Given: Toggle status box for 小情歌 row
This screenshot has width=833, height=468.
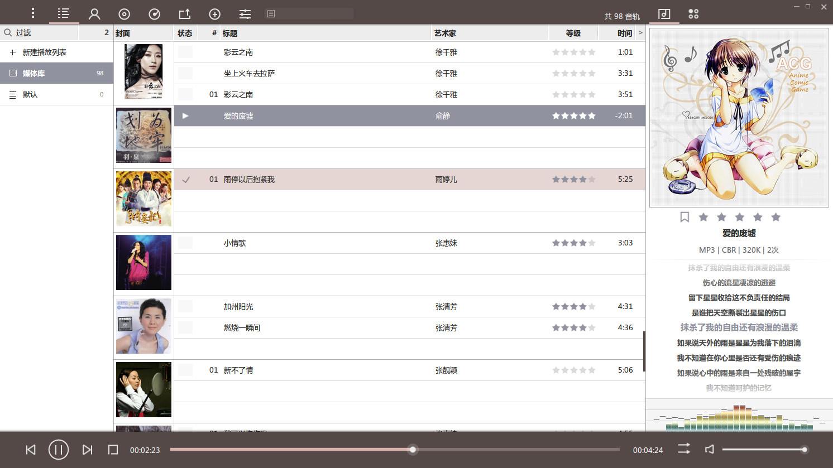Looking at the screenshot, I should [185, 243].
